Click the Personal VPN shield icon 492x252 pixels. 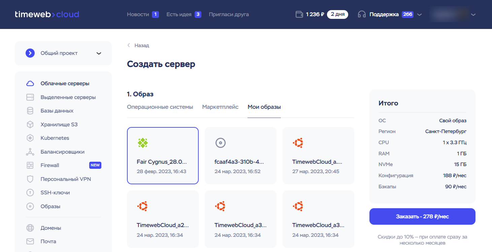coord(30,179)
